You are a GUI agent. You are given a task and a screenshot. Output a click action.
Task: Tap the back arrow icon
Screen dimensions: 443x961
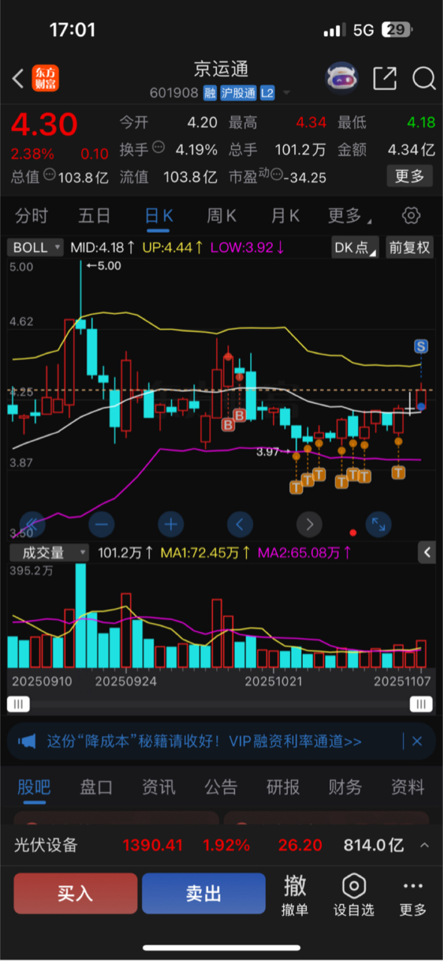pyautogui.click(x=18, y=78)
